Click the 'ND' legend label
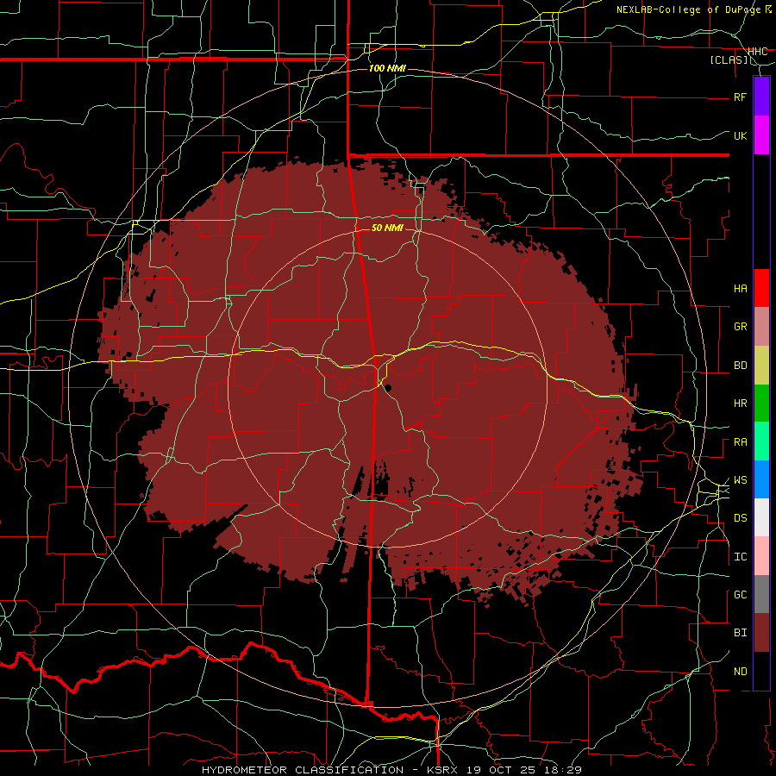The width and height of the screenshot is (776, 776). coord(741,672)
